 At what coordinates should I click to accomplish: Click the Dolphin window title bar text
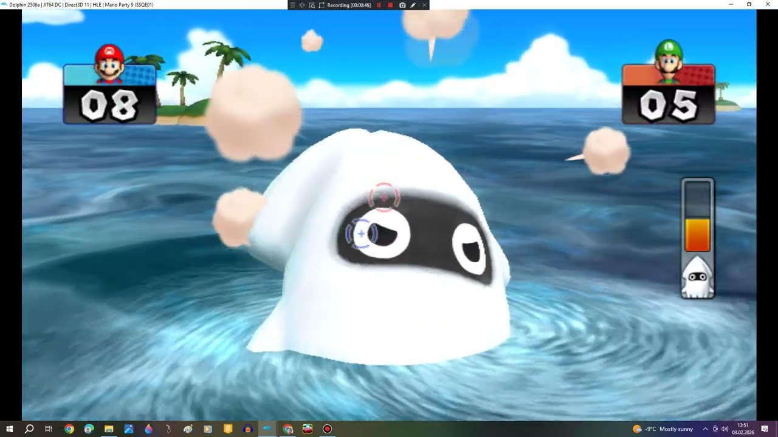click(x=81, y=5)
